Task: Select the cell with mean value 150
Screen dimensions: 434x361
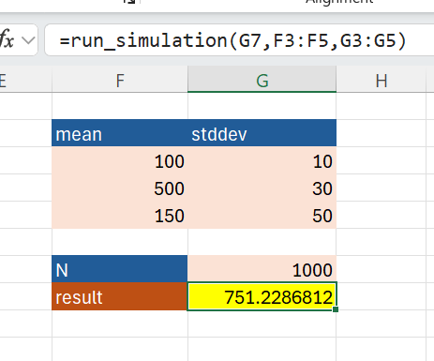Action: (x=120, y=215)
